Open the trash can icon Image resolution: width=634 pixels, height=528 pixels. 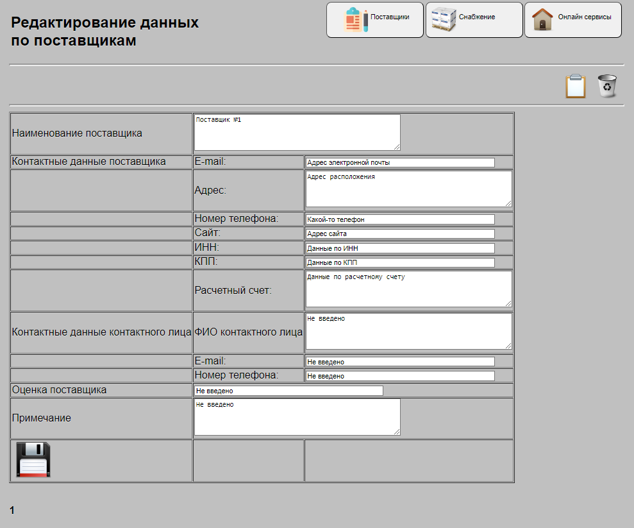[x=607, y=85]
